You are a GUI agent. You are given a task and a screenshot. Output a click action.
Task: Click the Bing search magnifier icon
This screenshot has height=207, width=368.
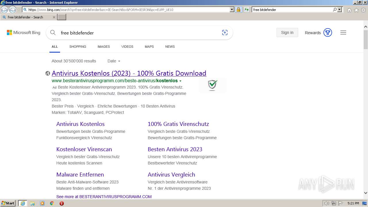[53, 32]
